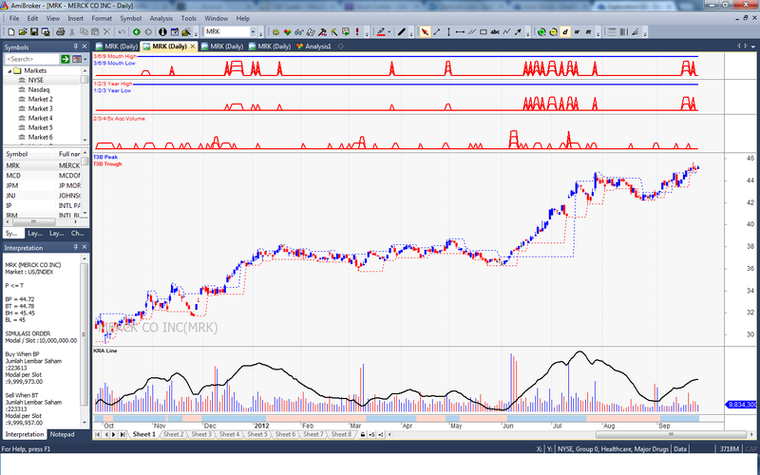The width and height of the screenshot is (760, 475).
Task: Open the File menu
Action: pyautogui.click(x=14, y=18)
